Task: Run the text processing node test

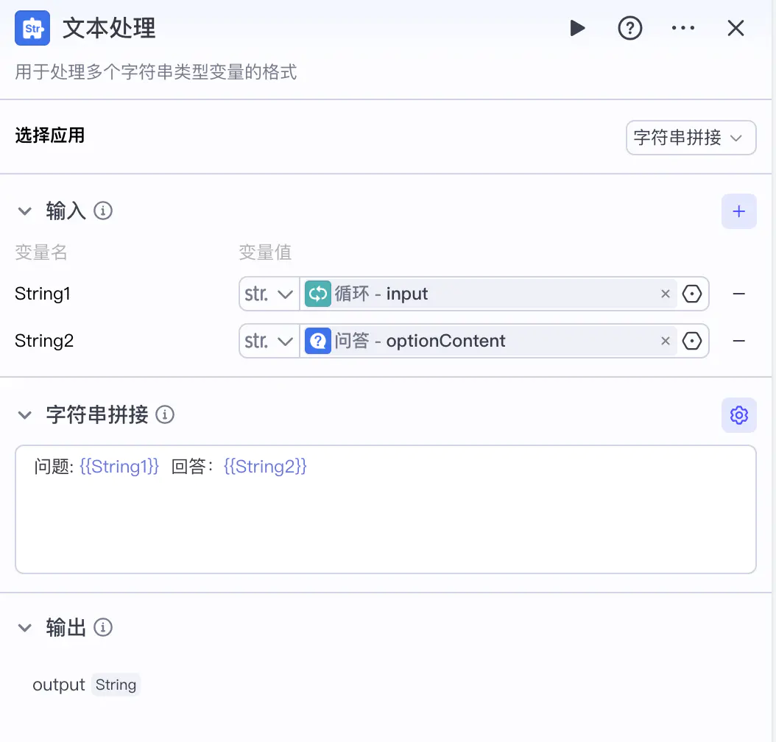Action: (577, 28)
